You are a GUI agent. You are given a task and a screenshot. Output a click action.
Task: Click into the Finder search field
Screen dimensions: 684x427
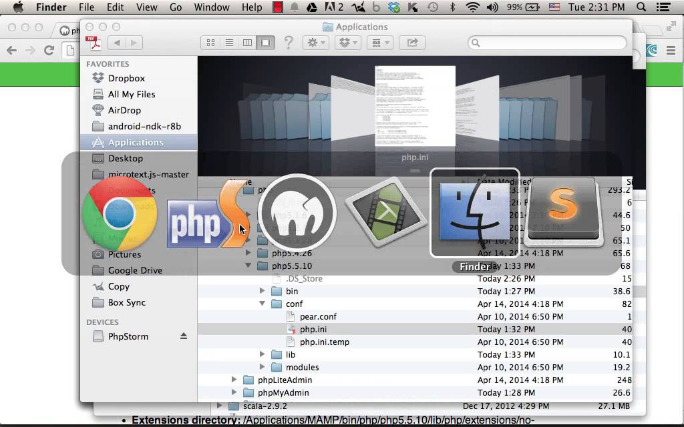(547, 43)
